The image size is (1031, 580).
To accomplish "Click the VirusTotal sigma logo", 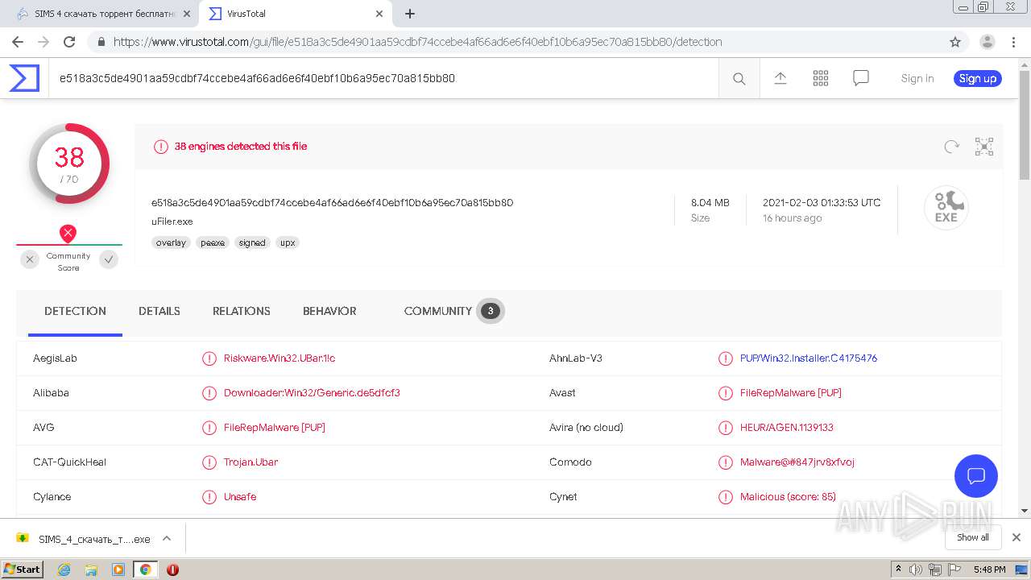I will (x=24, y=78).
